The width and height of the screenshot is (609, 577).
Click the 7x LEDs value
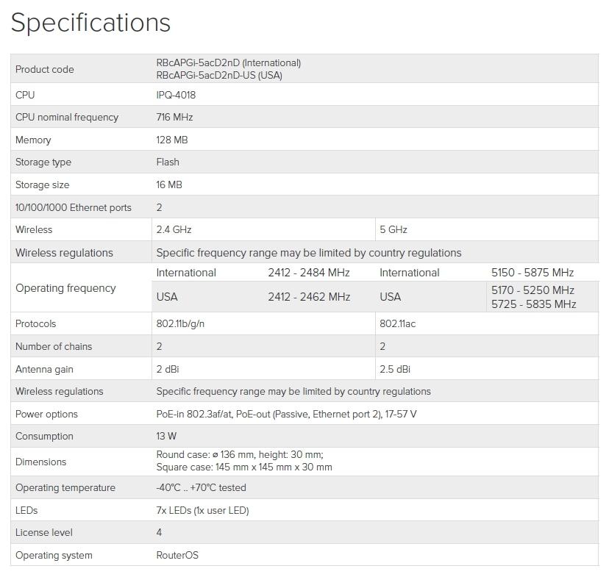pos(202,510)
